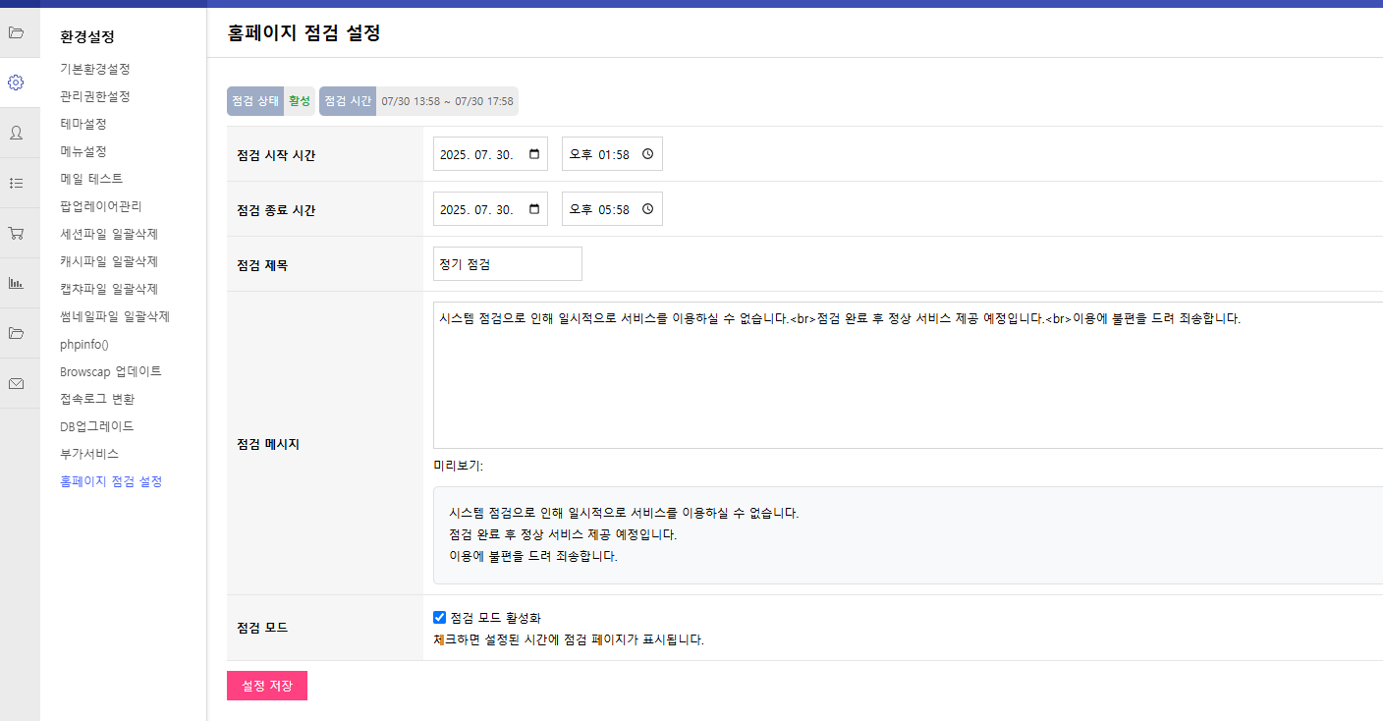Open the clock picker for end time 오후 05:58
This screenshot has height=721, width=1383.
(x=647, y=209)
